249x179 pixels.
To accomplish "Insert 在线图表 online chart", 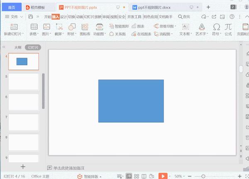I will (x=142, y=34).
